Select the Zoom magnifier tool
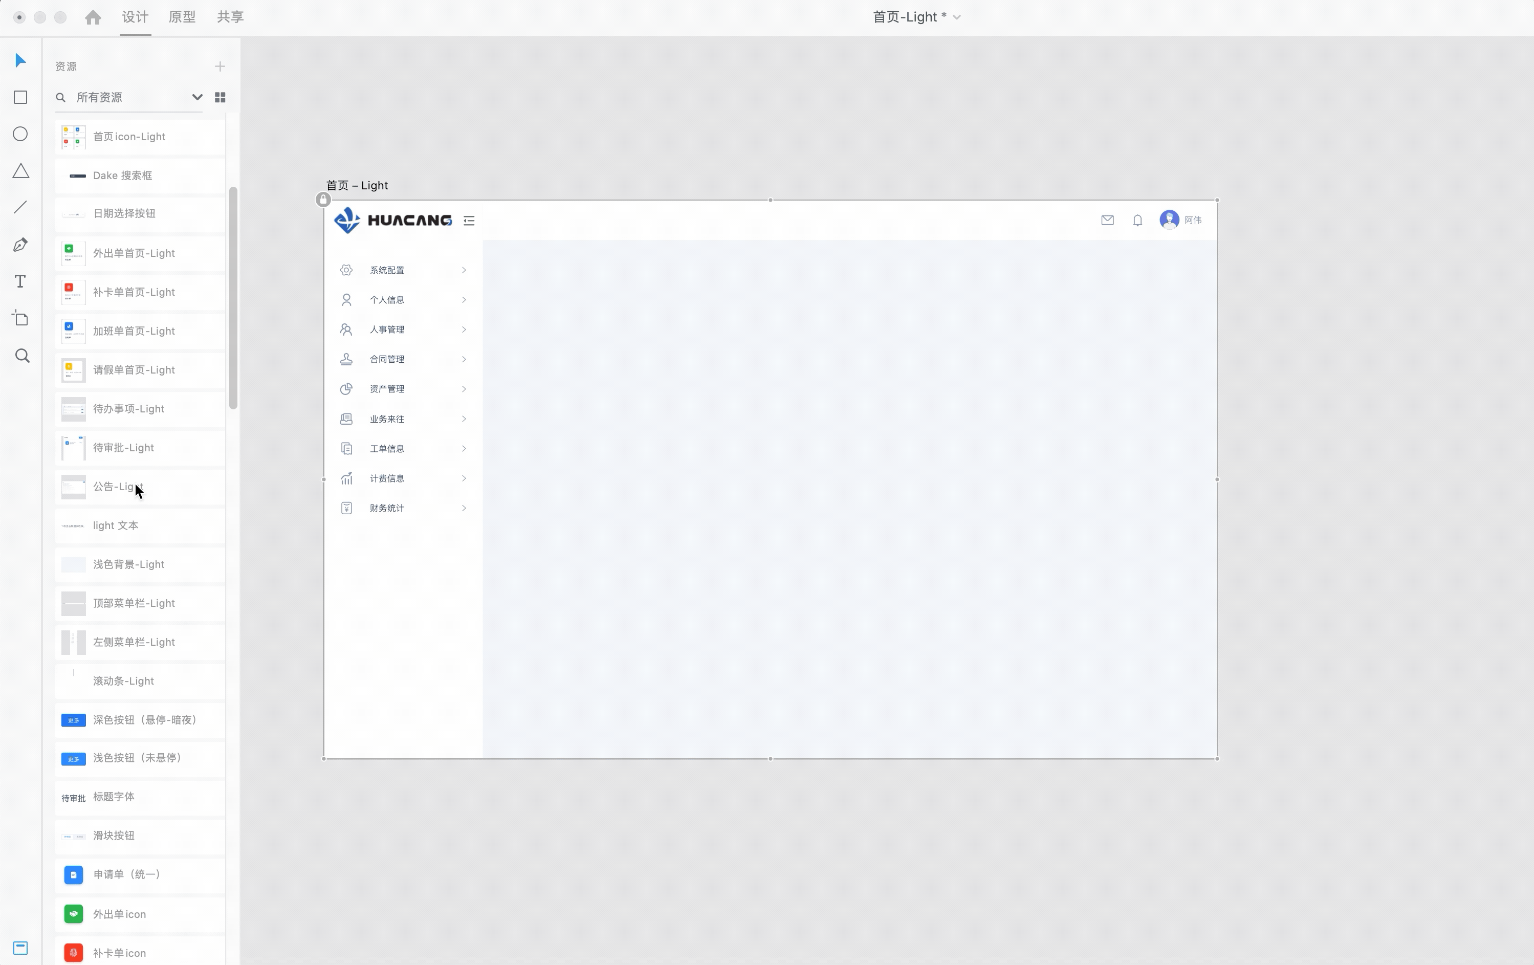Viewport: 1534px width, 965px height. [x=21, y=356]
